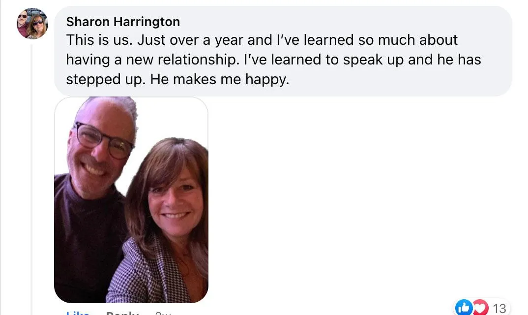
Task: Click the blue thumbs-up reaction icon
Action: coord(464,308)
